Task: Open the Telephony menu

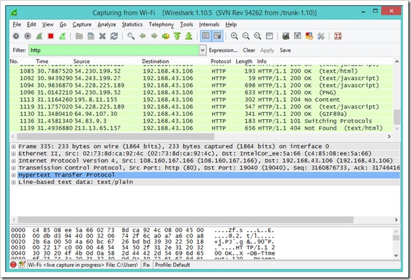Action: click(162, 24)
